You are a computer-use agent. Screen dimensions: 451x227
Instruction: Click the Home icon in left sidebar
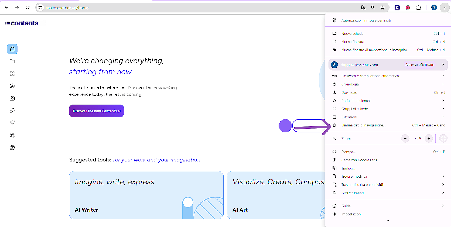(x=12, y=49)
